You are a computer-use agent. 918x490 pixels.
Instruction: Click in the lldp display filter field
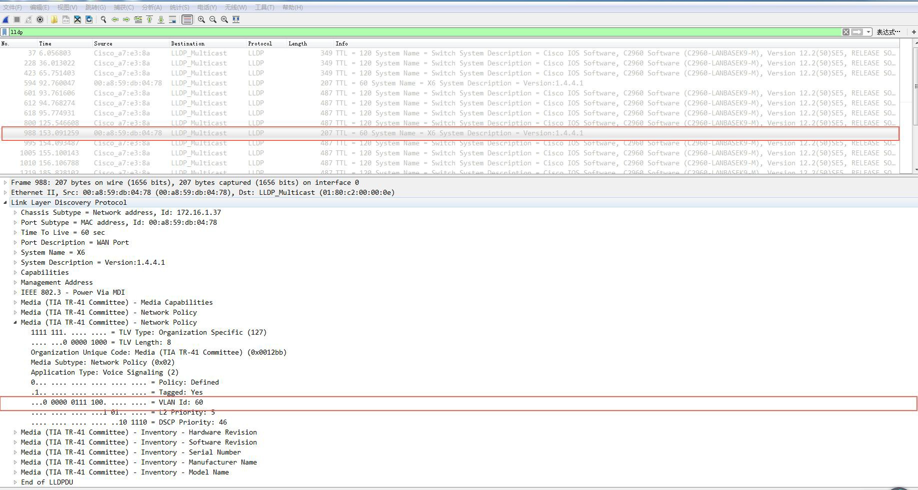pyautogui.click(x=400, y=32)
